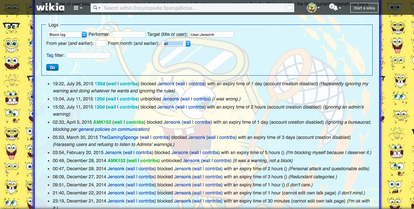
Task: Click the comment "(I don't mind.)"
Action: click(x=351, y=193)
